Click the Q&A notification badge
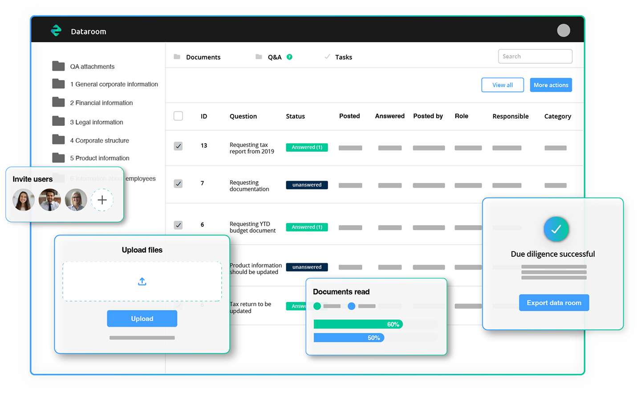Viewport: 641px width, 393px height. point(289,57)
